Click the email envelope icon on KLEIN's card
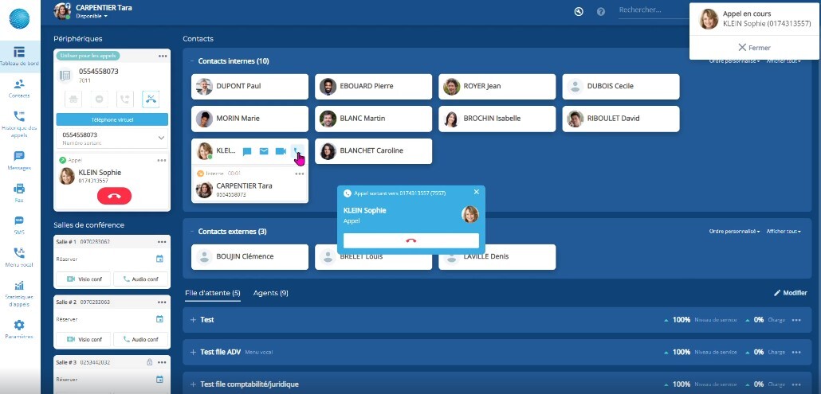 click(264, 151)
